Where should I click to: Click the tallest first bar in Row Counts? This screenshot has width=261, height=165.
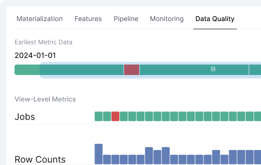98,154
